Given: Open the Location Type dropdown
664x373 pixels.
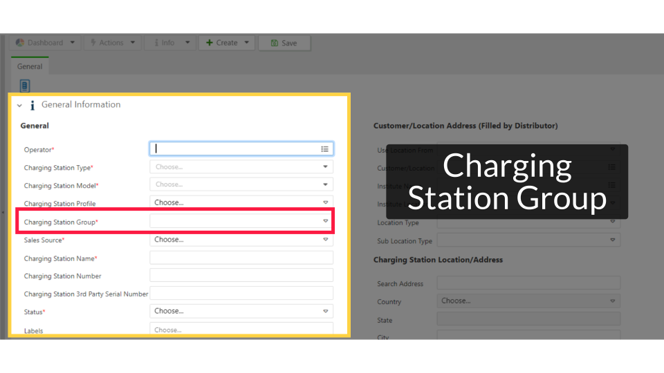Looking at the screenshot, I should (528, 222).
